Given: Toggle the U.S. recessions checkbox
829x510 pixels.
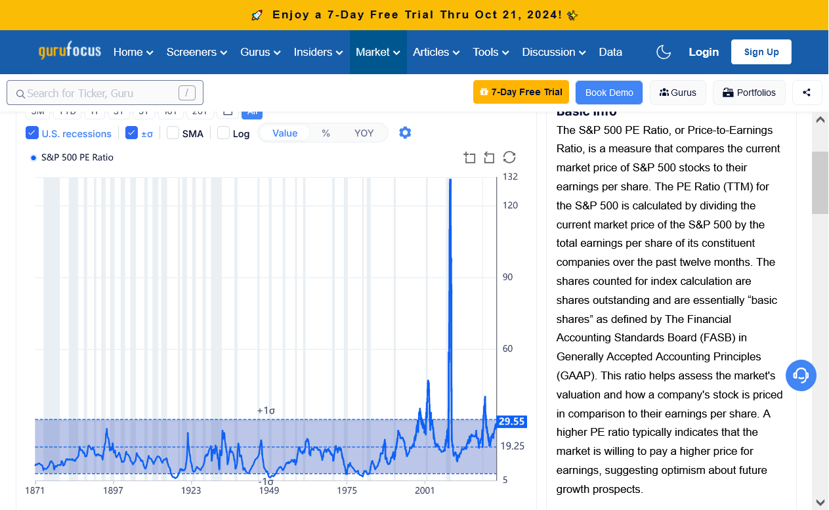Looking at the screenshot, I should (x=32, y=133).
